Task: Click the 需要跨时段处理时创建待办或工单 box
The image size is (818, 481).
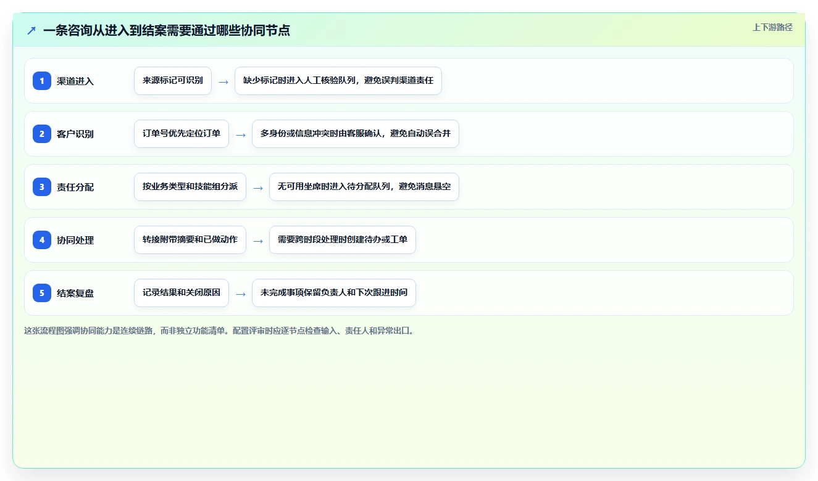Action: point(343,240)
